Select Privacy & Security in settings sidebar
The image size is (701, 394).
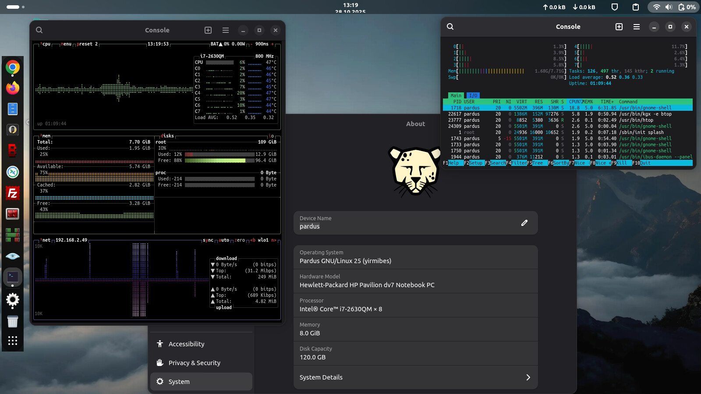pyautogui.click(x=195, y=363)
